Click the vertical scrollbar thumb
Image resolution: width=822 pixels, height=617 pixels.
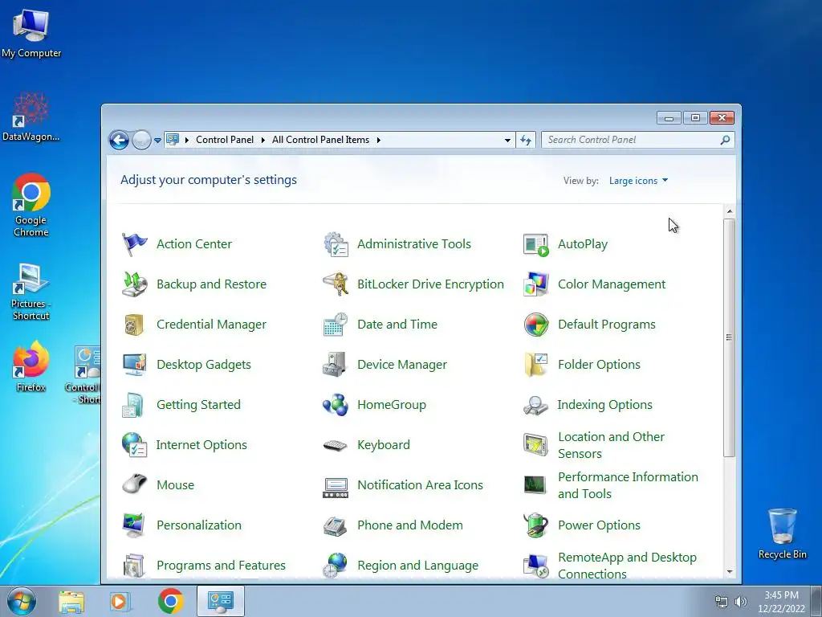click(729, 337)
